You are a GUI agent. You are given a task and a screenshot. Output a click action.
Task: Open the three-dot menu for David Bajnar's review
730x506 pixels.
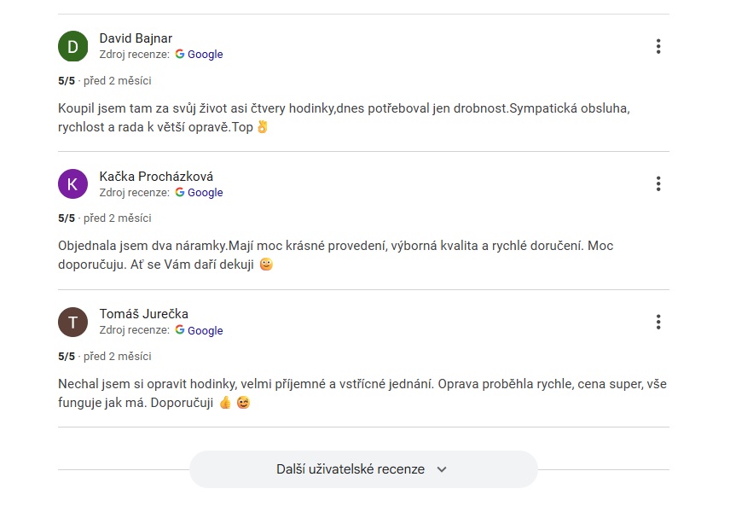(x=658, y=47)
